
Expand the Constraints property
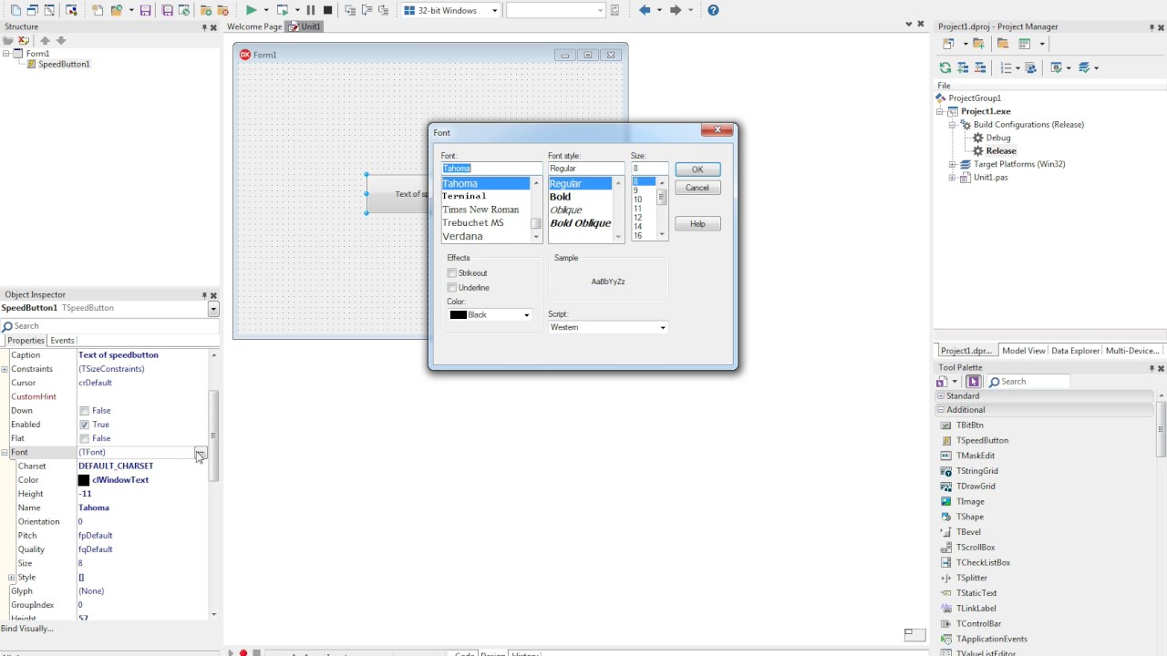5,369
